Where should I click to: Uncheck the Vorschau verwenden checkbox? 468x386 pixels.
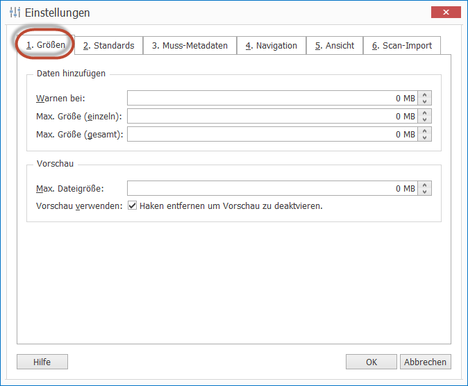133,206
